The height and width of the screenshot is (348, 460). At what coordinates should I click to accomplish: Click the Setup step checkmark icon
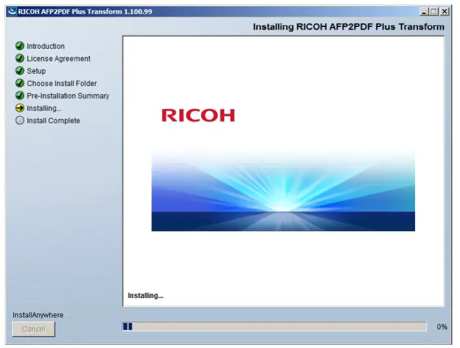click(20, 71)
